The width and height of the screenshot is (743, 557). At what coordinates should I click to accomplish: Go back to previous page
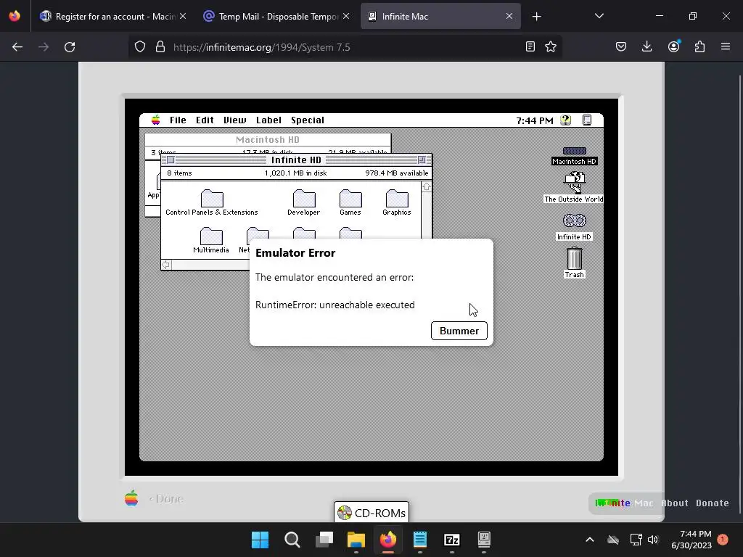(17, 47)
